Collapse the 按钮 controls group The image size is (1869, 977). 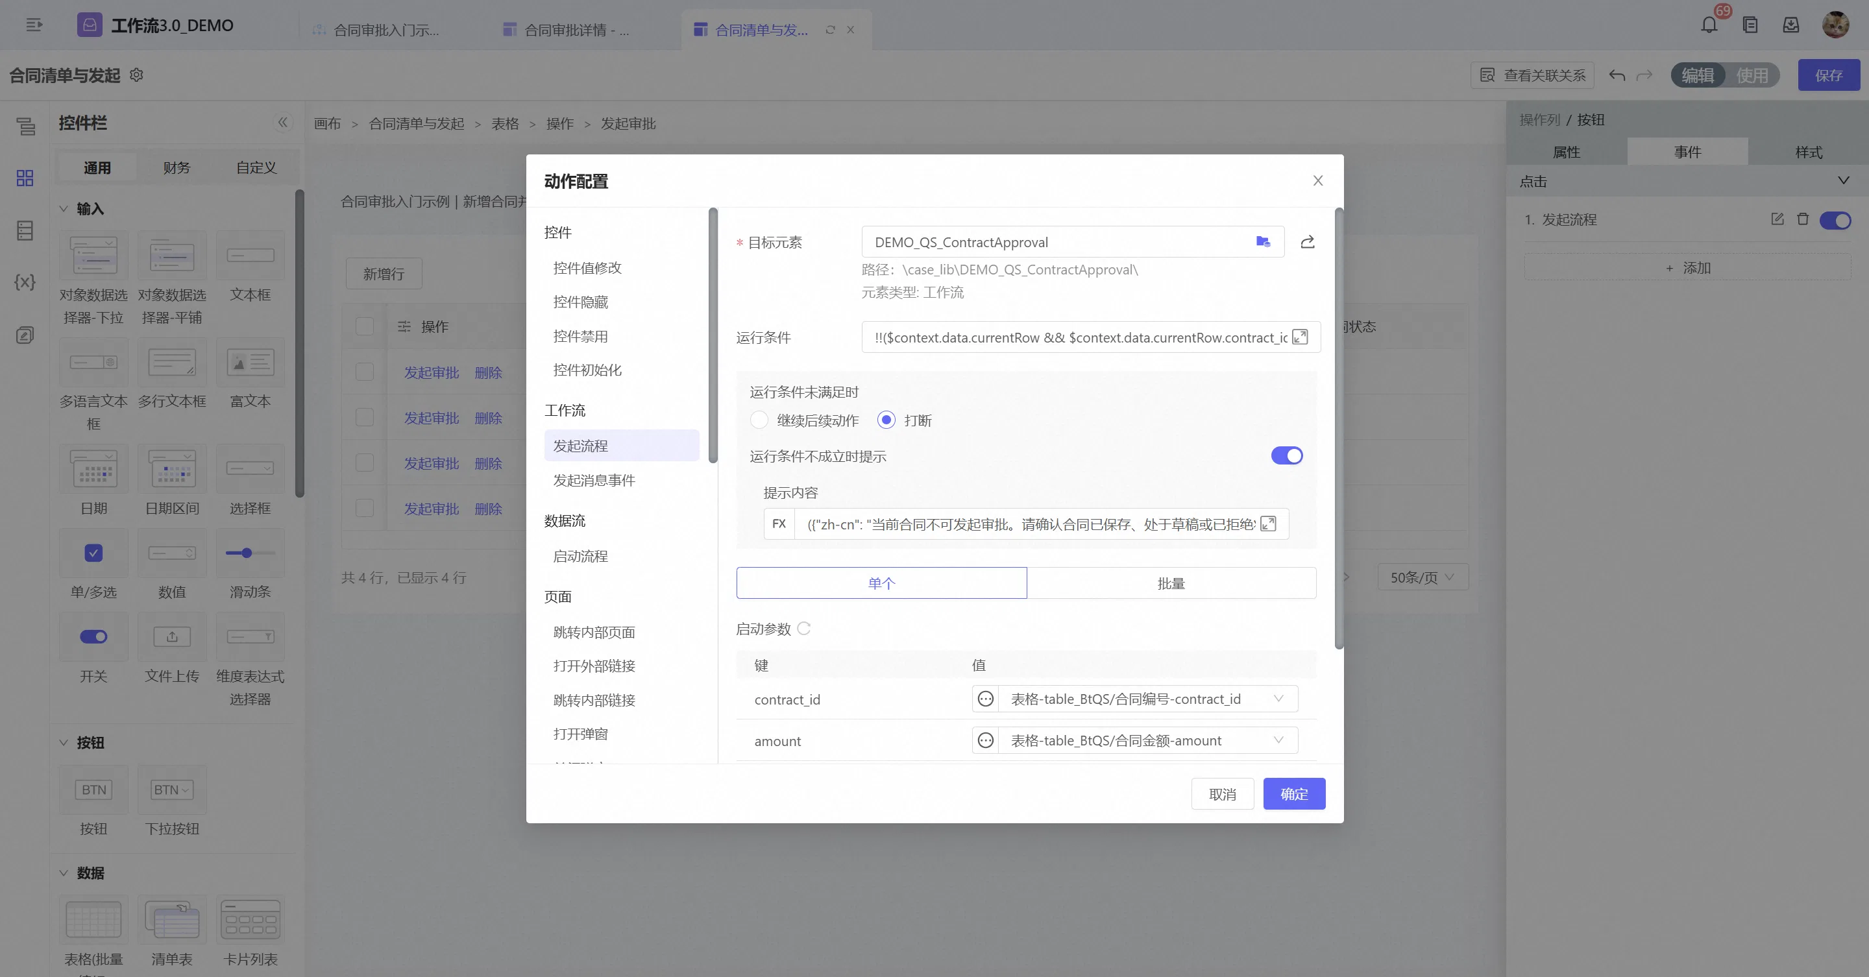click(63, 743)
